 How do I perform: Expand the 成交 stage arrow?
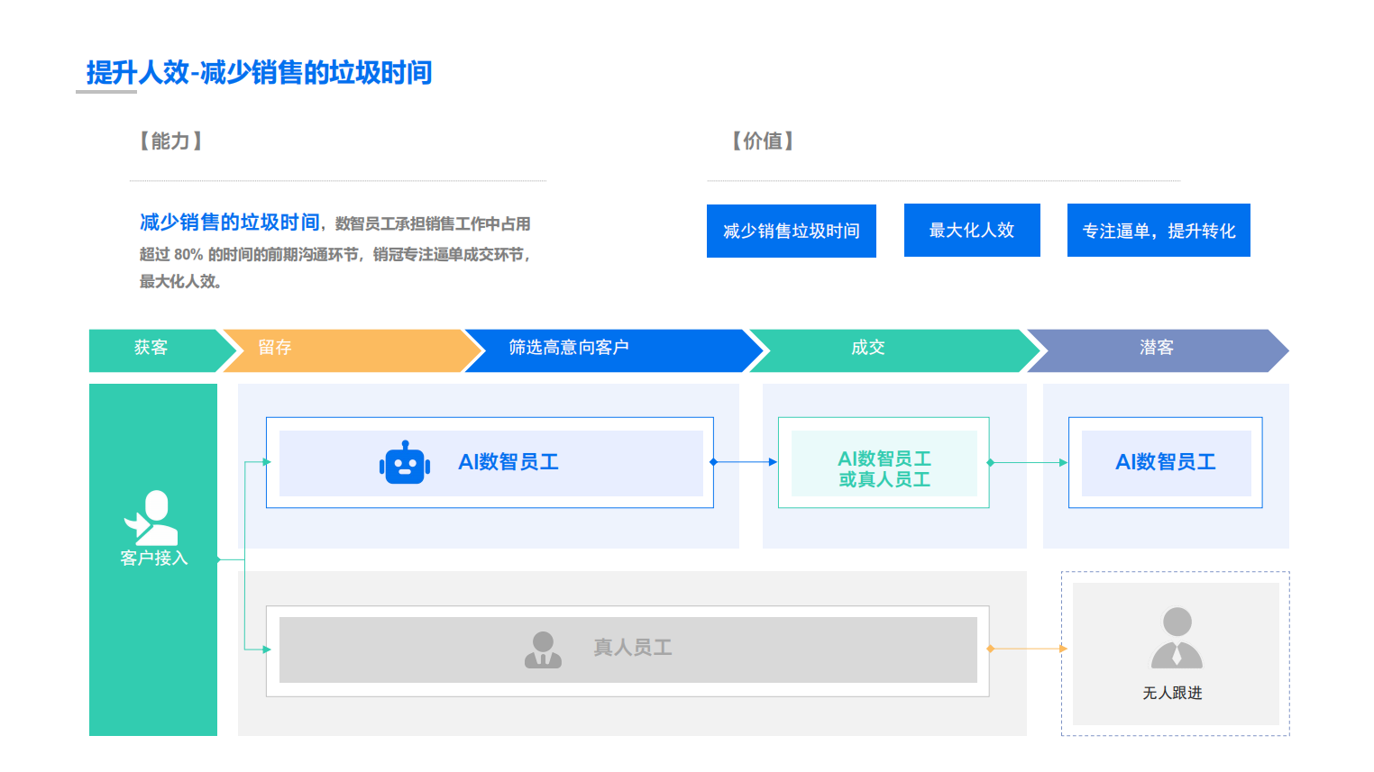point(867,350)
